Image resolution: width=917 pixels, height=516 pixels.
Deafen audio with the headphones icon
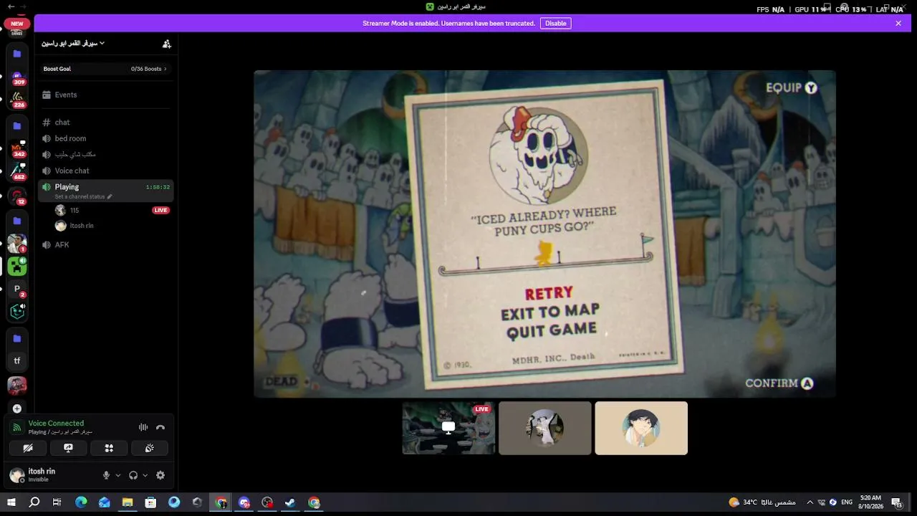(x=133, y=475)
